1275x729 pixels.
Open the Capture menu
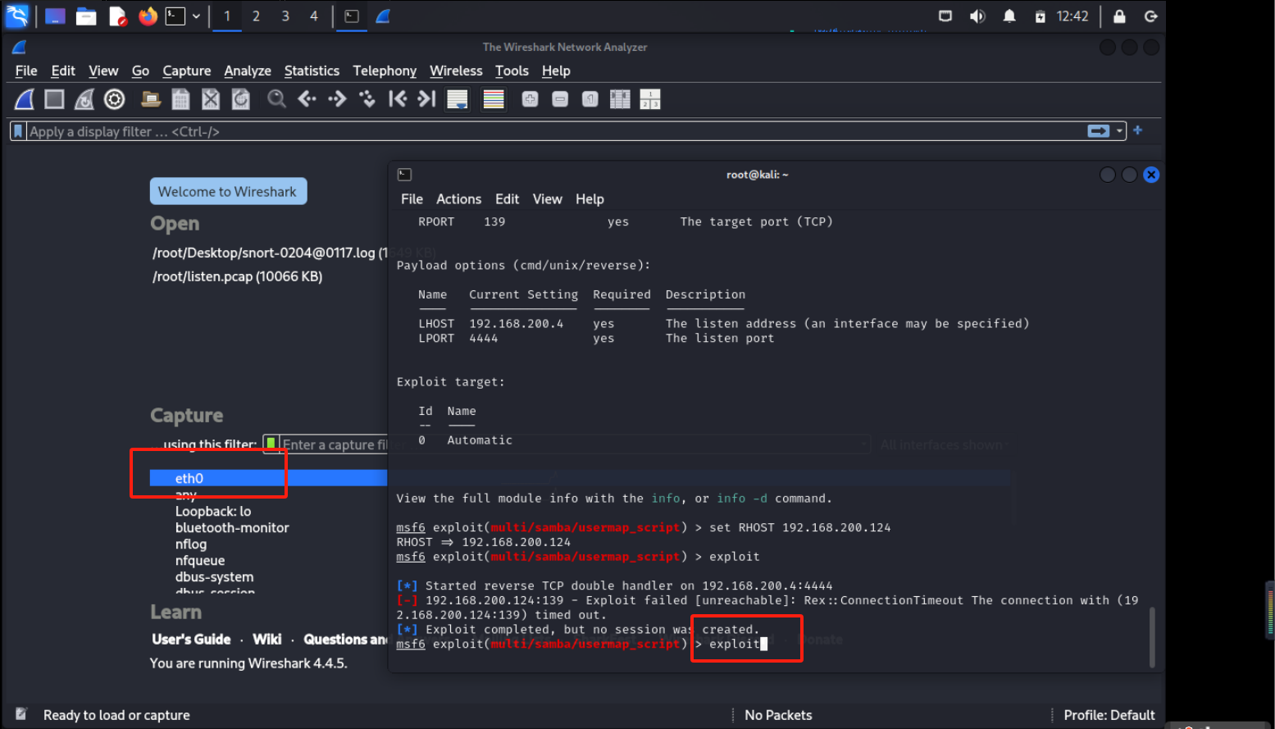(x=187, y=71)
